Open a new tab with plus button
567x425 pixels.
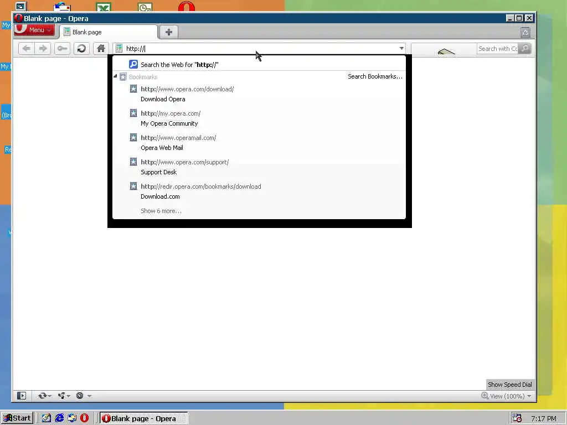[x=168, y=32]
